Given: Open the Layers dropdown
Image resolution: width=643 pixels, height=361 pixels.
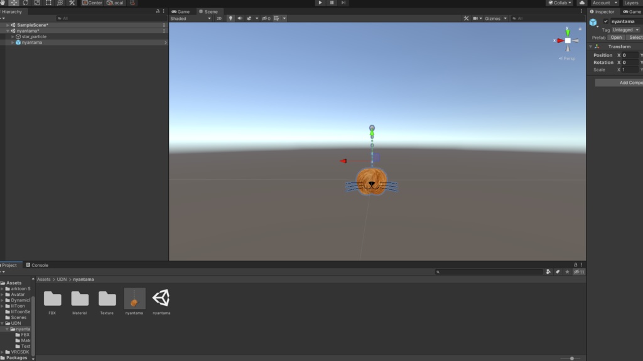Looking at the screenshot, I should (x=632, y=3).
